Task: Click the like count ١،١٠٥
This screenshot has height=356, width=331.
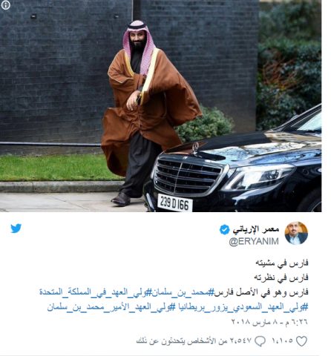Action: point(282,341)
